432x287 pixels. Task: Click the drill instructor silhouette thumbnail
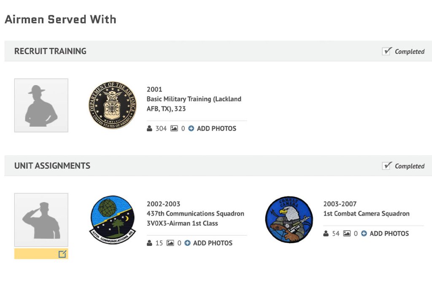[41, 105]
